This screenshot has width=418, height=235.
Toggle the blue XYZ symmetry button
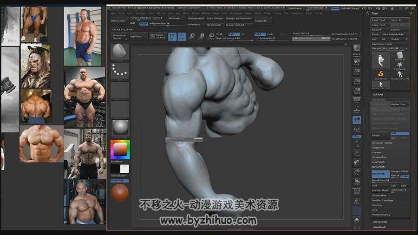357,137
